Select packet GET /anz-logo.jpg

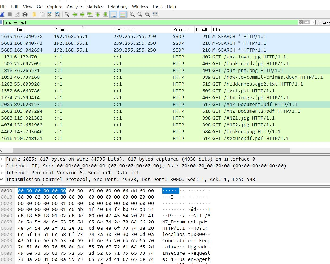[165, 57]
